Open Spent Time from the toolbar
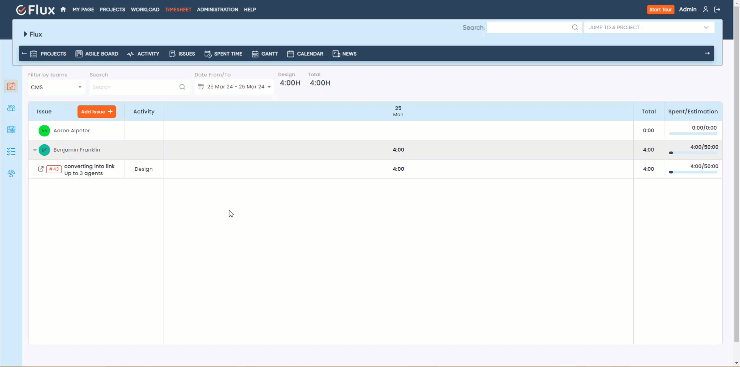Screen dimensions: 740x367 tap(224, 54)
